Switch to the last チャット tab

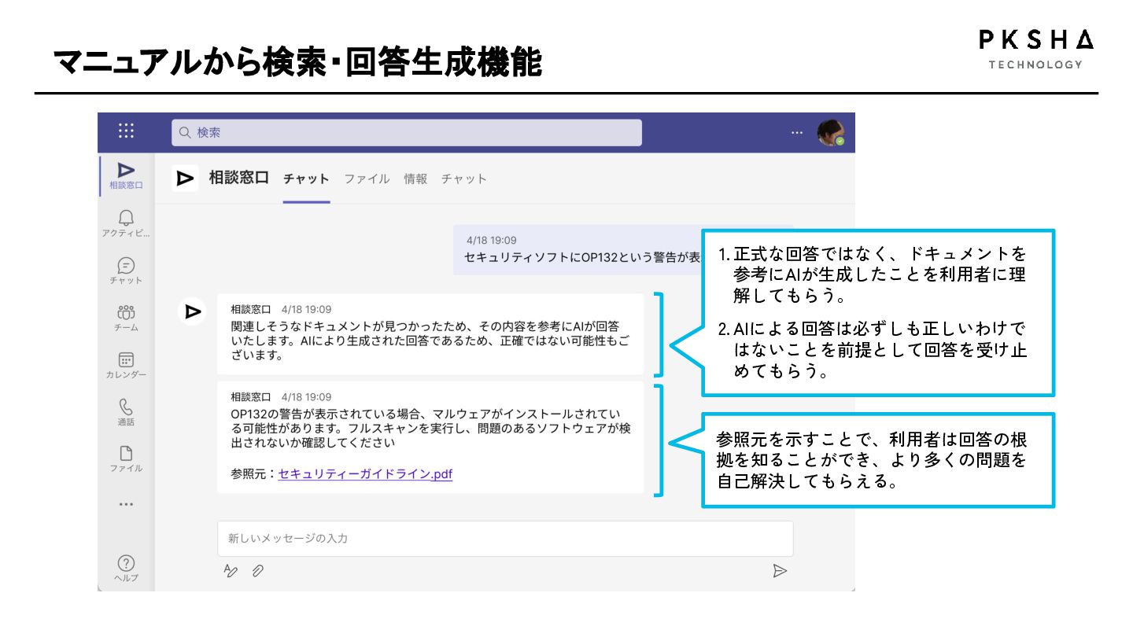464,179
